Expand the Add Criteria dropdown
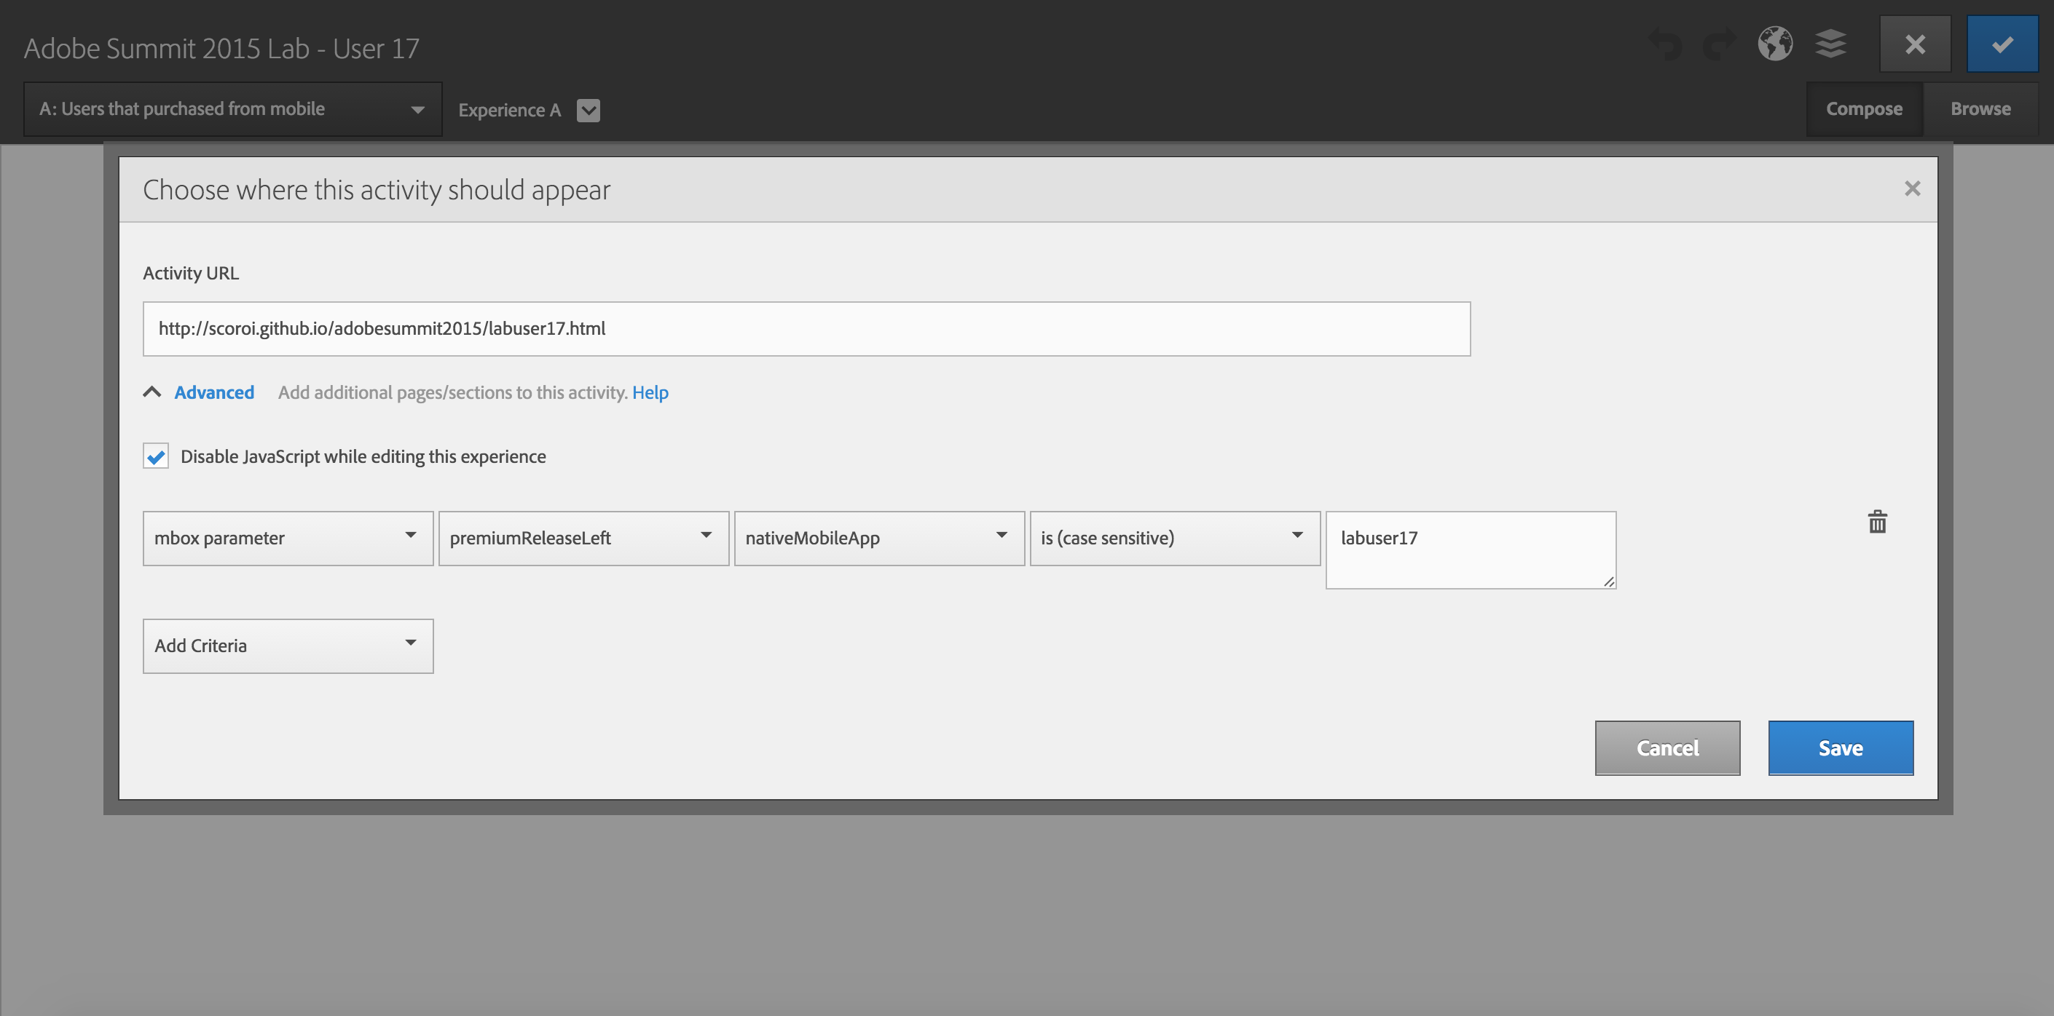Image resolution: width=2054 pixels, height=1016 pixels. point(288,646)
